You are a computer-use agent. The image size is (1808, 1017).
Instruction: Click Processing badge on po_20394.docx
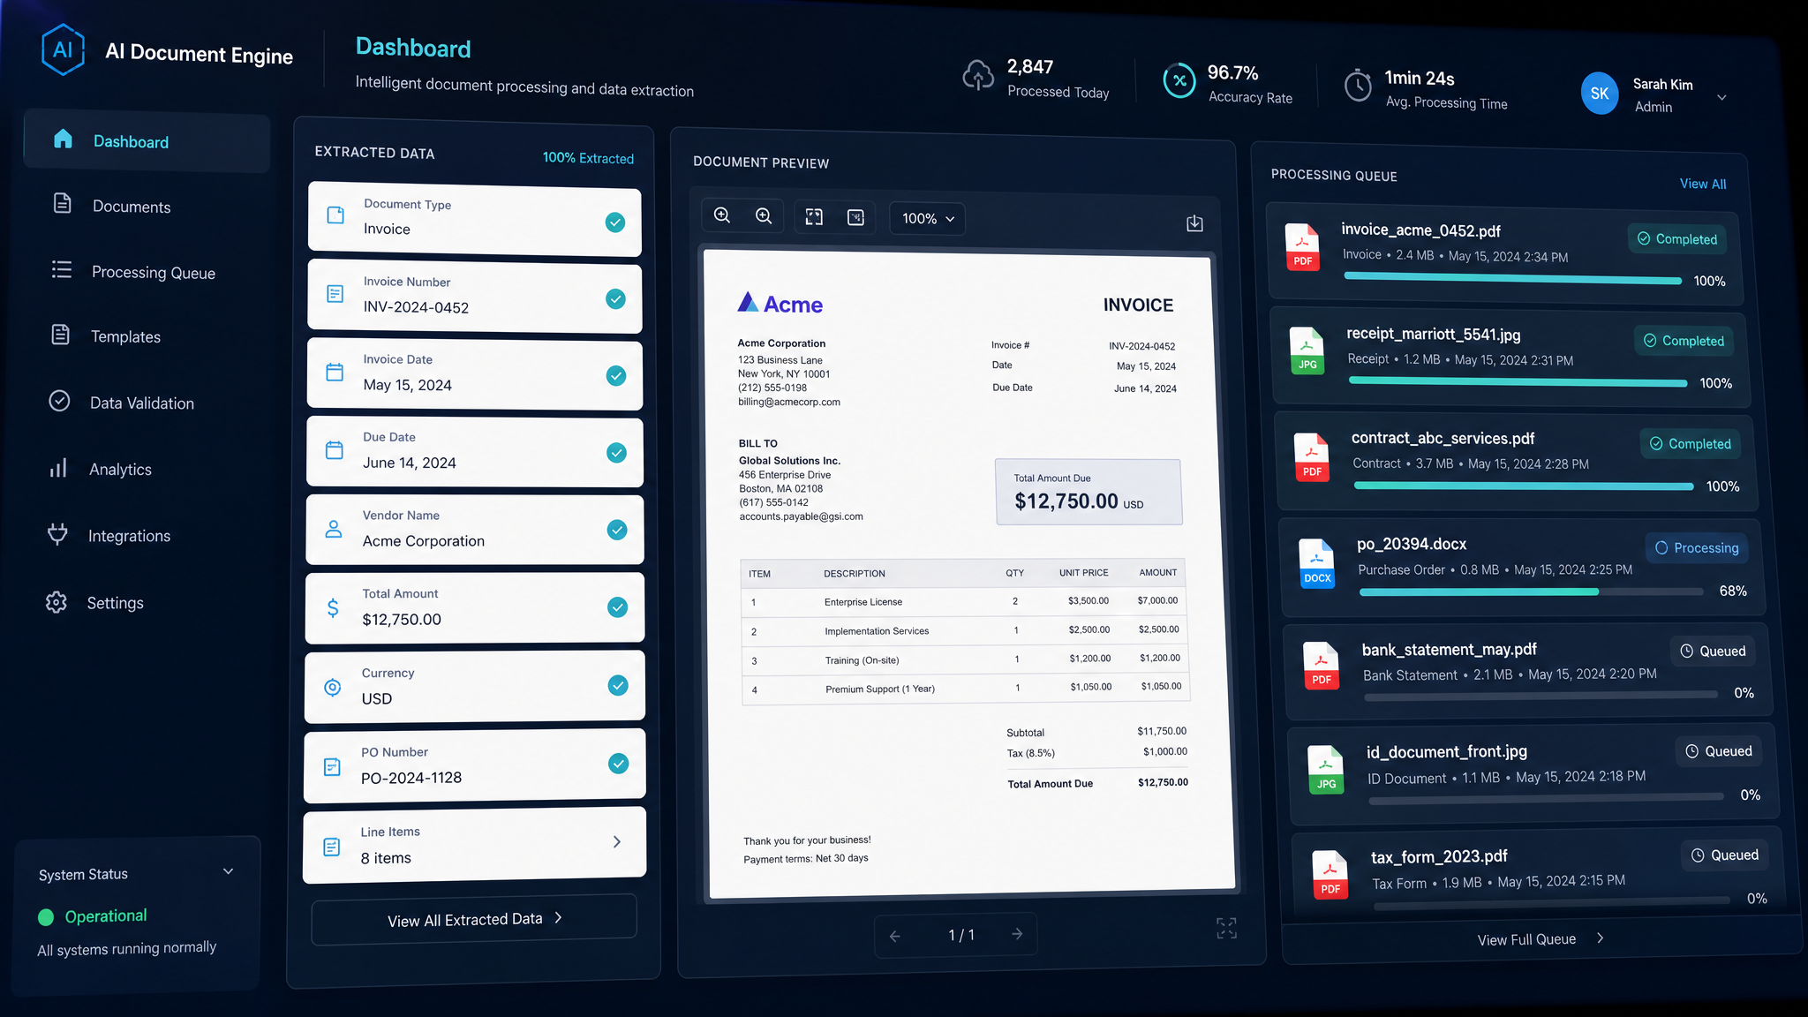pyautogui.click(x=1696, y=548)
